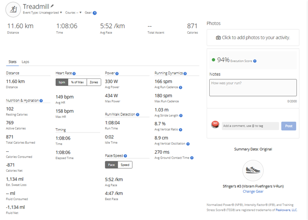Open Execution Score info icon
Screen dimensions: 308x220
click(x=254, y=61)
